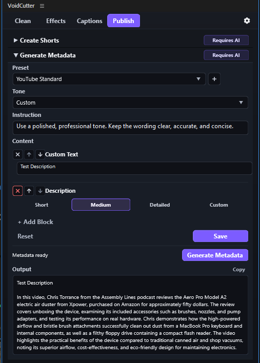Select the Custom description length option
260x363 pixels.
coord(219,205)
